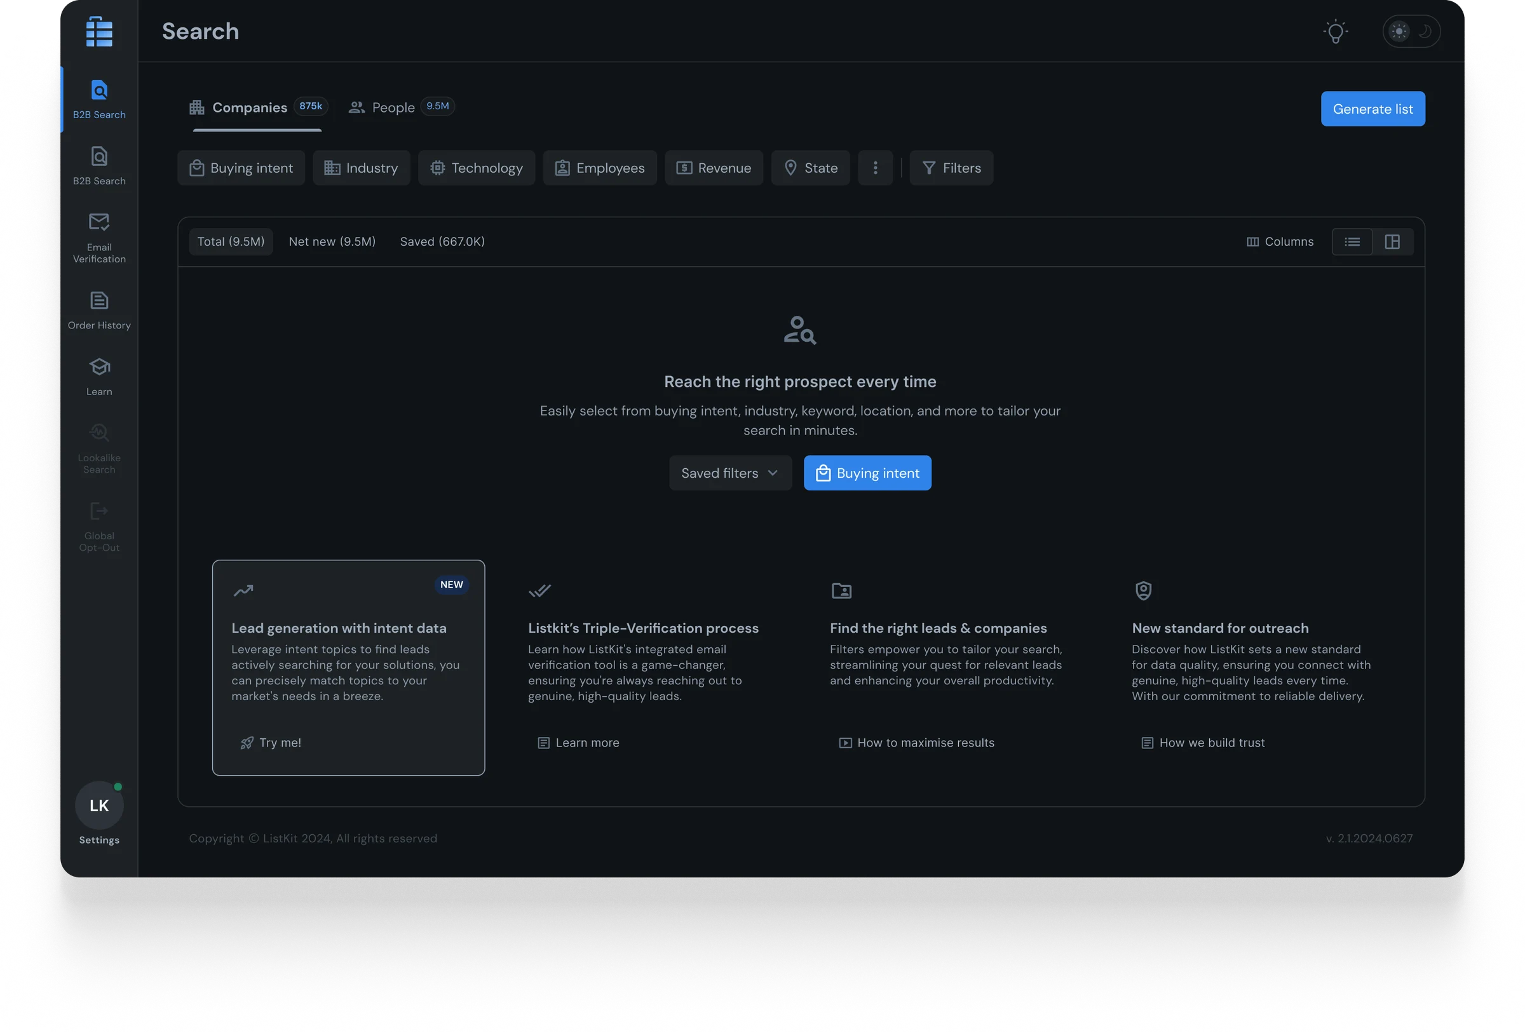The height and width of the screenshot is (1033, 1525).
Task: Switch to split panel view layout
Action: coord(1392,242)
